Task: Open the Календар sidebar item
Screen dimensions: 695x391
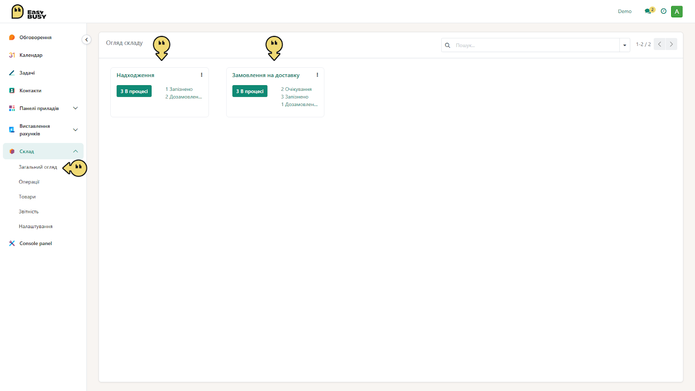Action: point(31,55)
